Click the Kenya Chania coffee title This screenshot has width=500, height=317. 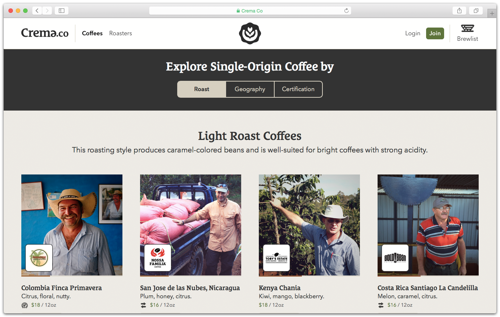pos(280,288)
